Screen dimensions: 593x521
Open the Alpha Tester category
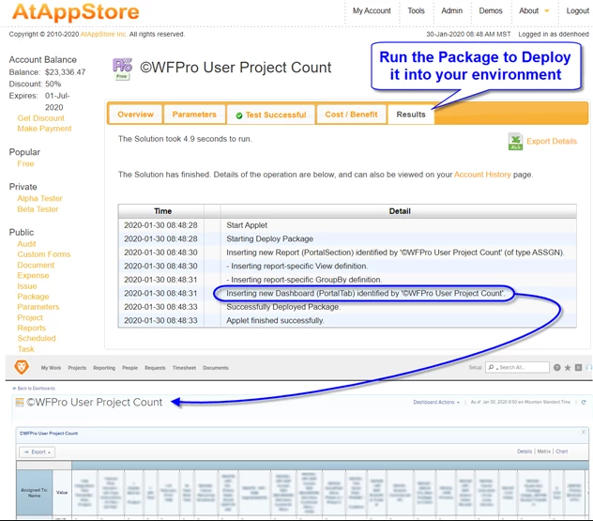tap(39, 198)
